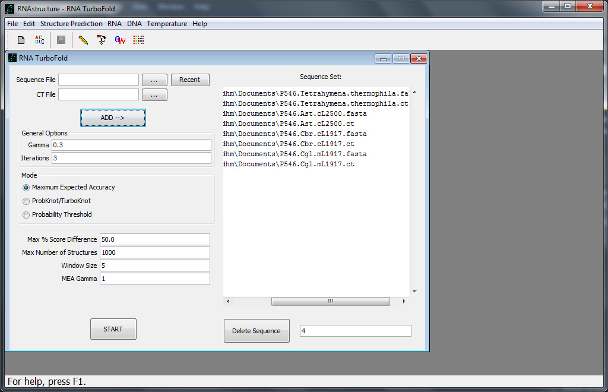Click the Delete Sequence button
The image size is (608, 392).
256,331
